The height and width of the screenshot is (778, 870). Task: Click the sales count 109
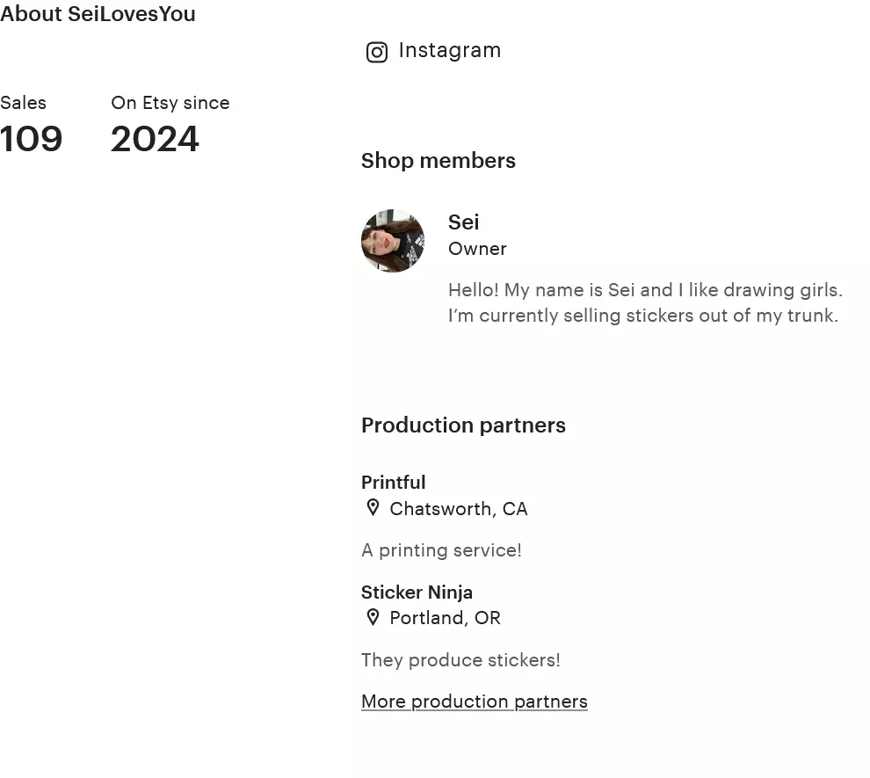click(32, 139)
